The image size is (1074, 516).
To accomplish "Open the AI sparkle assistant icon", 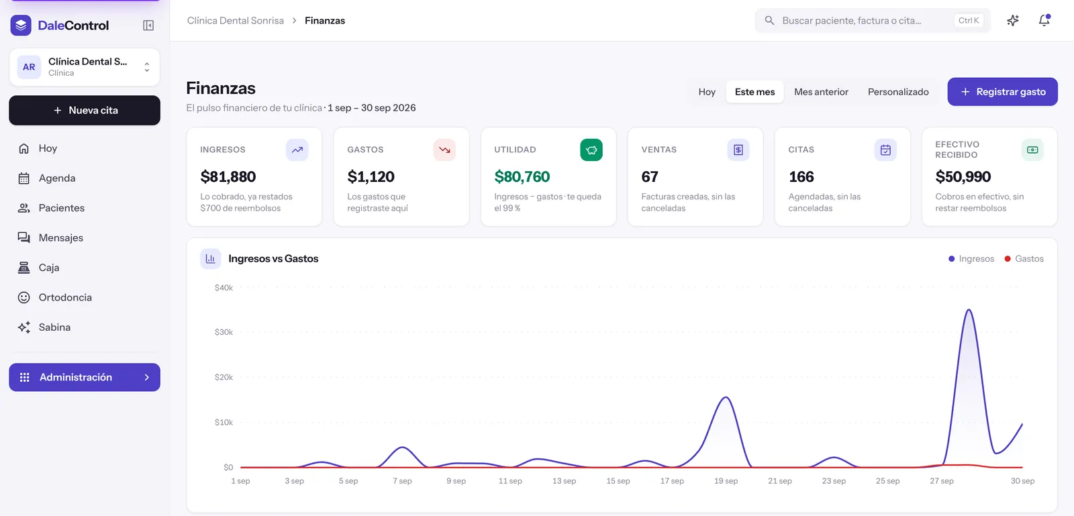I will (x=1013, y=21).
